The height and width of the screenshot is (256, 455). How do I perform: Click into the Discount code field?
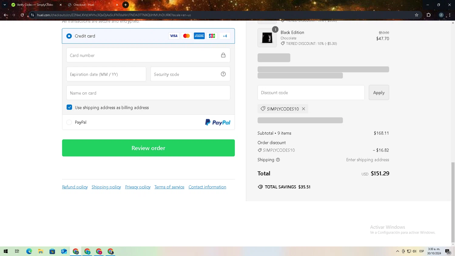pos(311,93)
